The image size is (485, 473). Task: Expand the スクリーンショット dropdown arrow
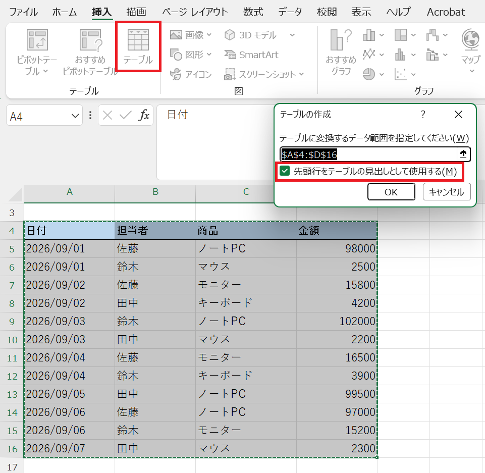pyautogui.click(x=302, y=74)
